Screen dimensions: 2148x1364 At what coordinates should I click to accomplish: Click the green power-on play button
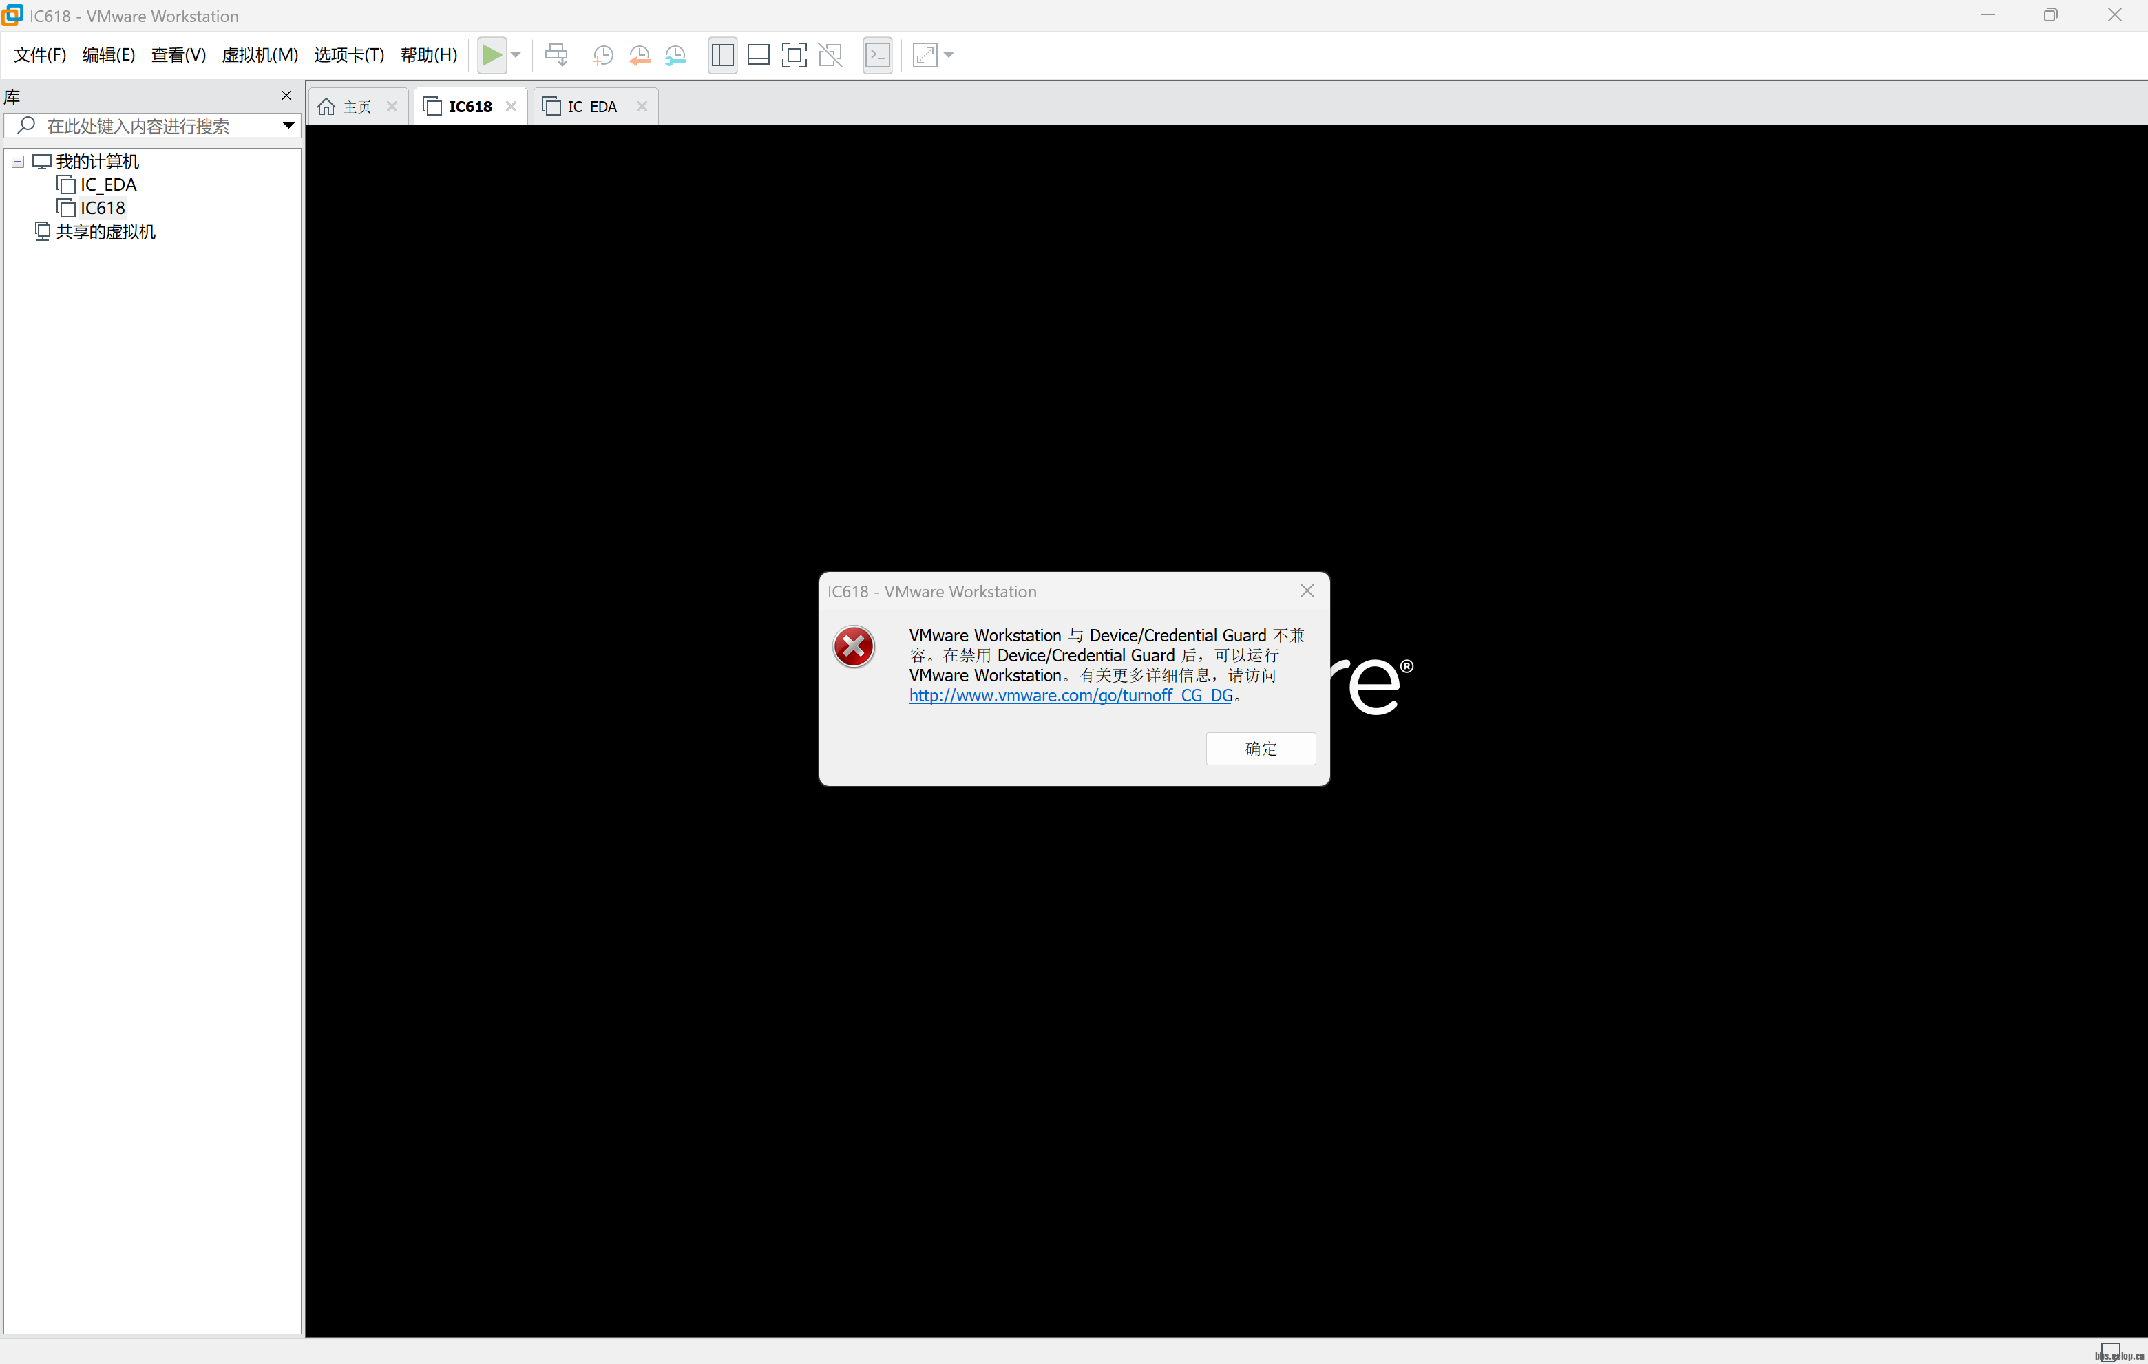491,55
